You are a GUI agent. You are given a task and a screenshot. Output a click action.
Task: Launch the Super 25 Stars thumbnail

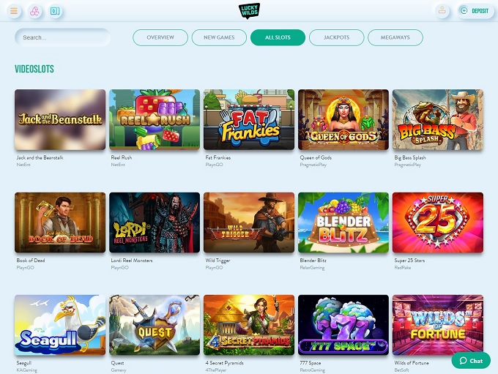tap(438, 222)
